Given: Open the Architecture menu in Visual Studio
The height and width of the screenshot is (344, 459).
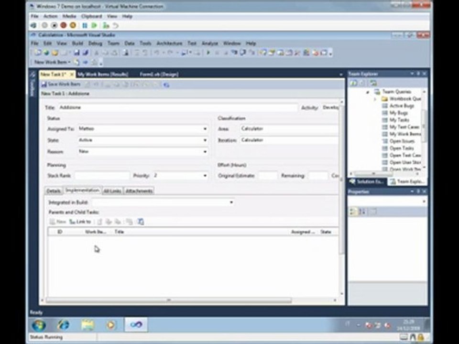Looking at the screenshot, I should (x=169, y=43).
